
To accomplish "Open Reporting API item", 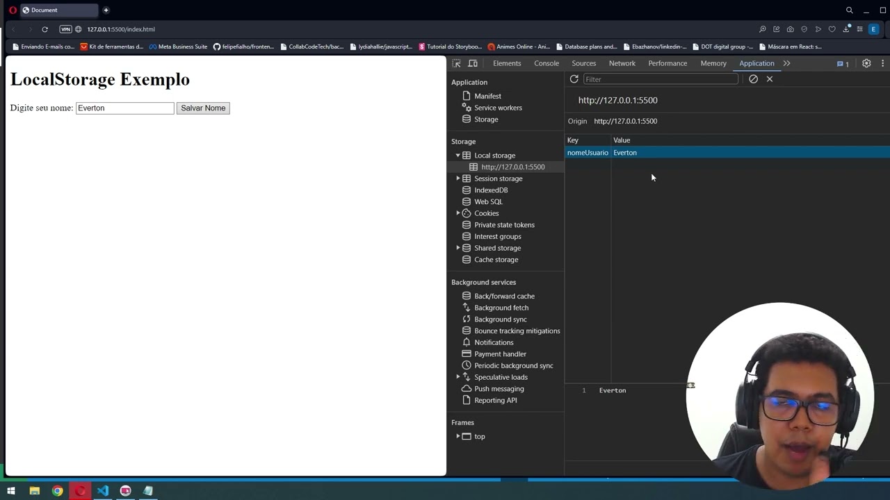I will (495, 400).
